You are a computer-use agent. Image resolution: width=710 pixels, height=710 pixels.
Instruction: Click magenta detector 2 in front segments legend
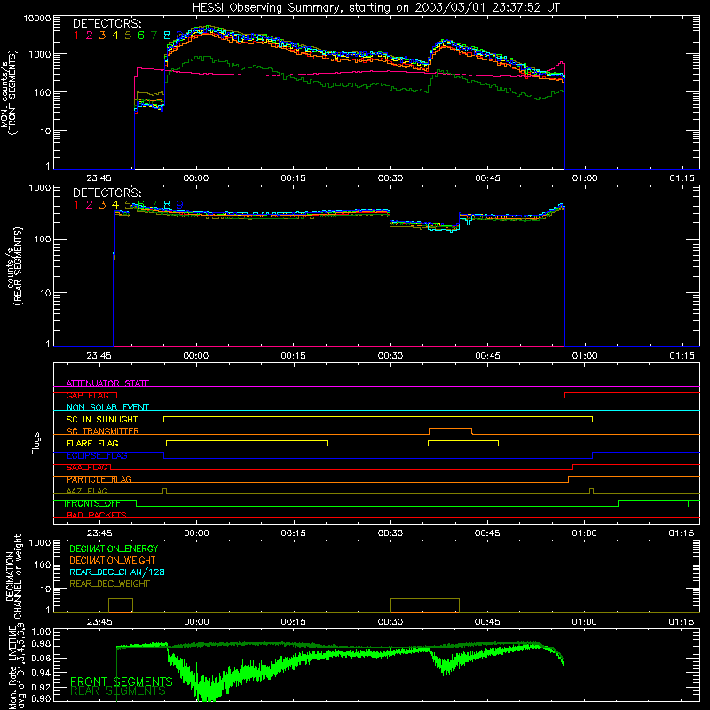click(x=90, y=35)
